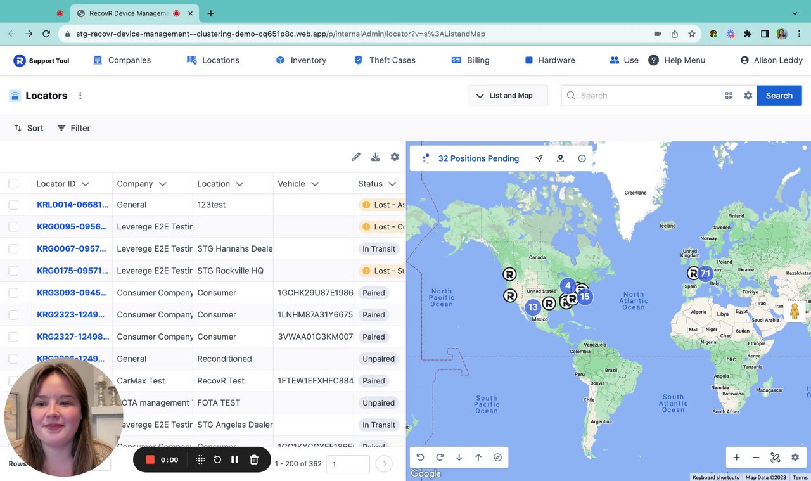Screen dimensions: 811x481
Task: Go to the Locations section
Action: point(213,60)
